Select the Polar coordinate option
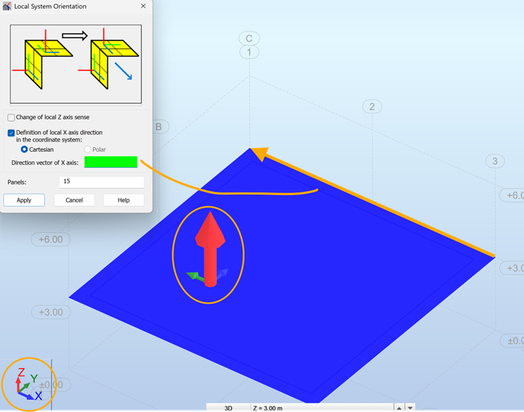The width and height of the screenshot is (524, 412). coord(87,150)
